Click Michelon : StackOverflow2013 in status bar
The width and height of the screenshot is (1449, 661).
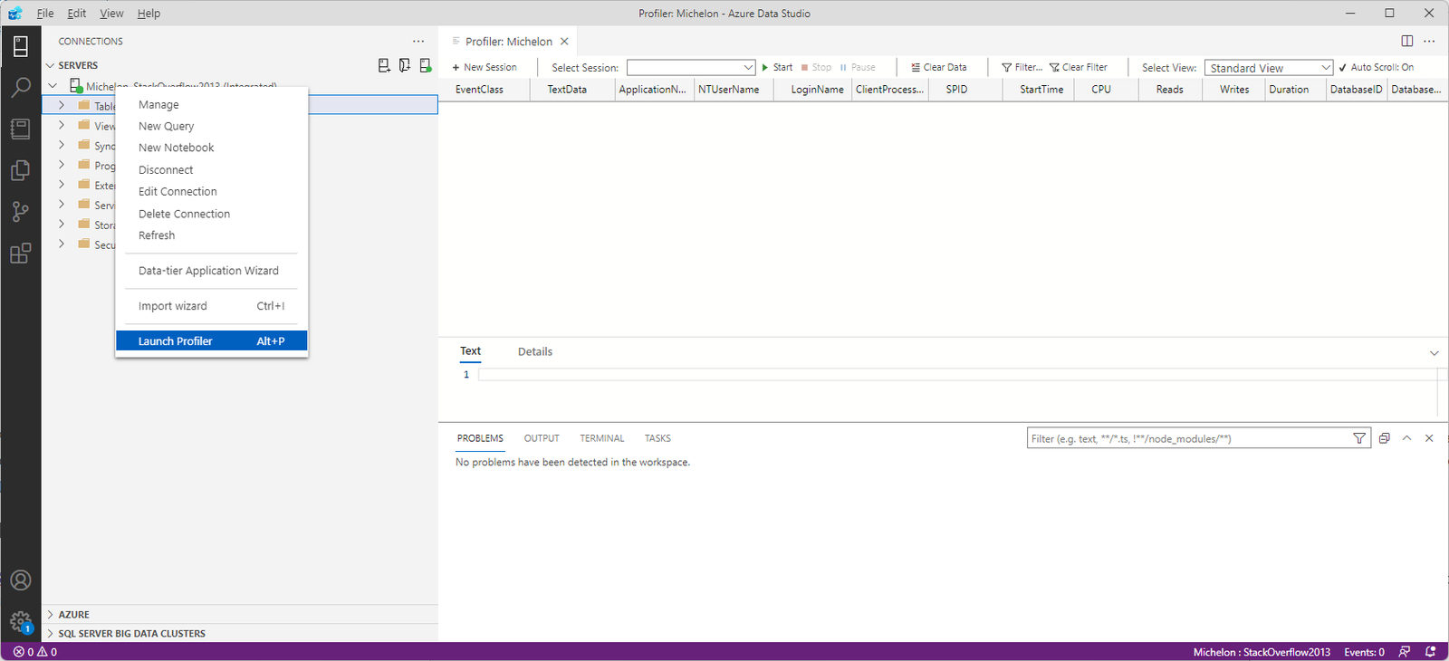coord(1262,652)
